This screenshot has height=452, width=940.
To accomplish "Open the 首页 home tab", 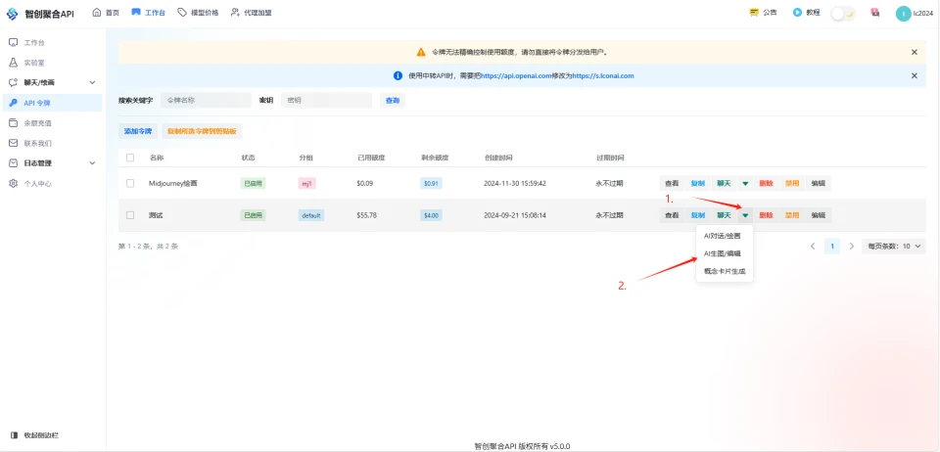I will click(106, 13).
